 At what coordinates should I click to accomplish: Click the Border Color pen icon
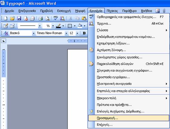[x=58, y=26]
